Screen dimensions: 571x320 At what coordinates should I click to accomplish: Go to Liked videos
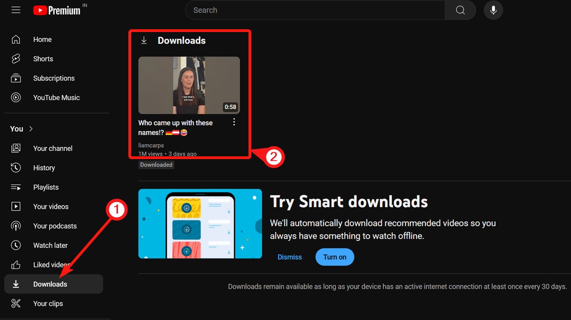[x=51, y=264]
